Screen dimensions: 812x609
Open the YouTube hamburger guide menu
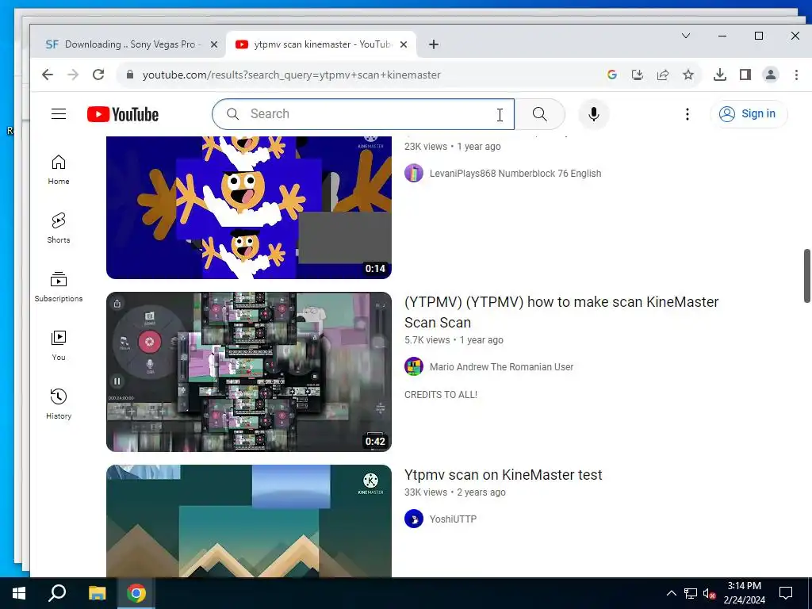click(x=59, y=114)
